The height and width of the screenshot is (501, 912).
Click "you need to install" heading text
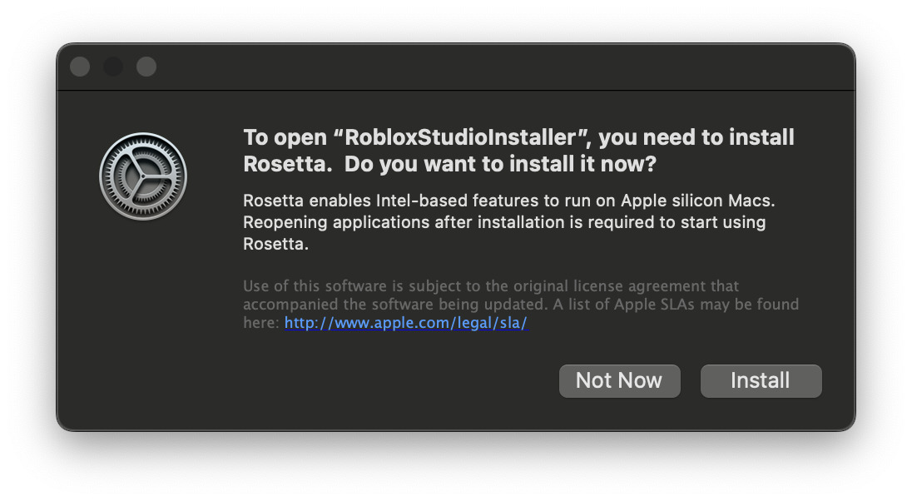(x=696, y=138)
